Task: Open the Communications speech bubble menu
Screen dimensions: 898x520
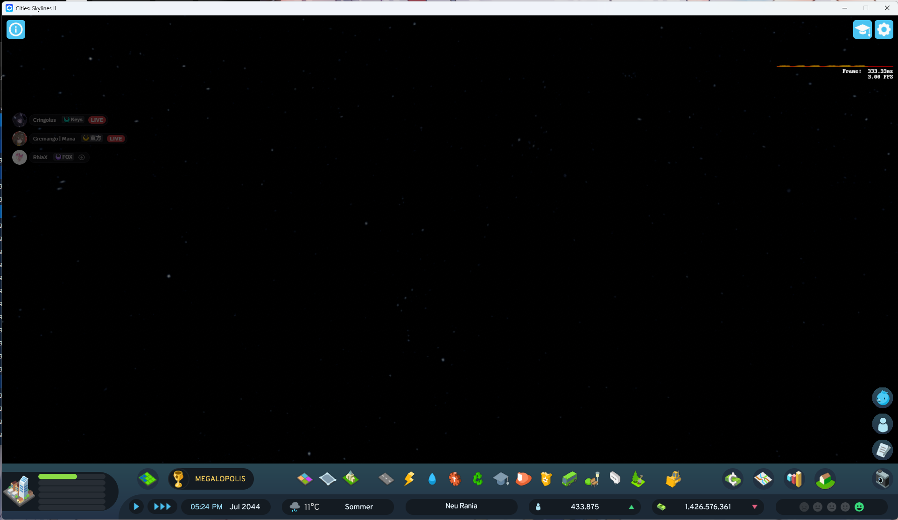Action: [615, 479]
